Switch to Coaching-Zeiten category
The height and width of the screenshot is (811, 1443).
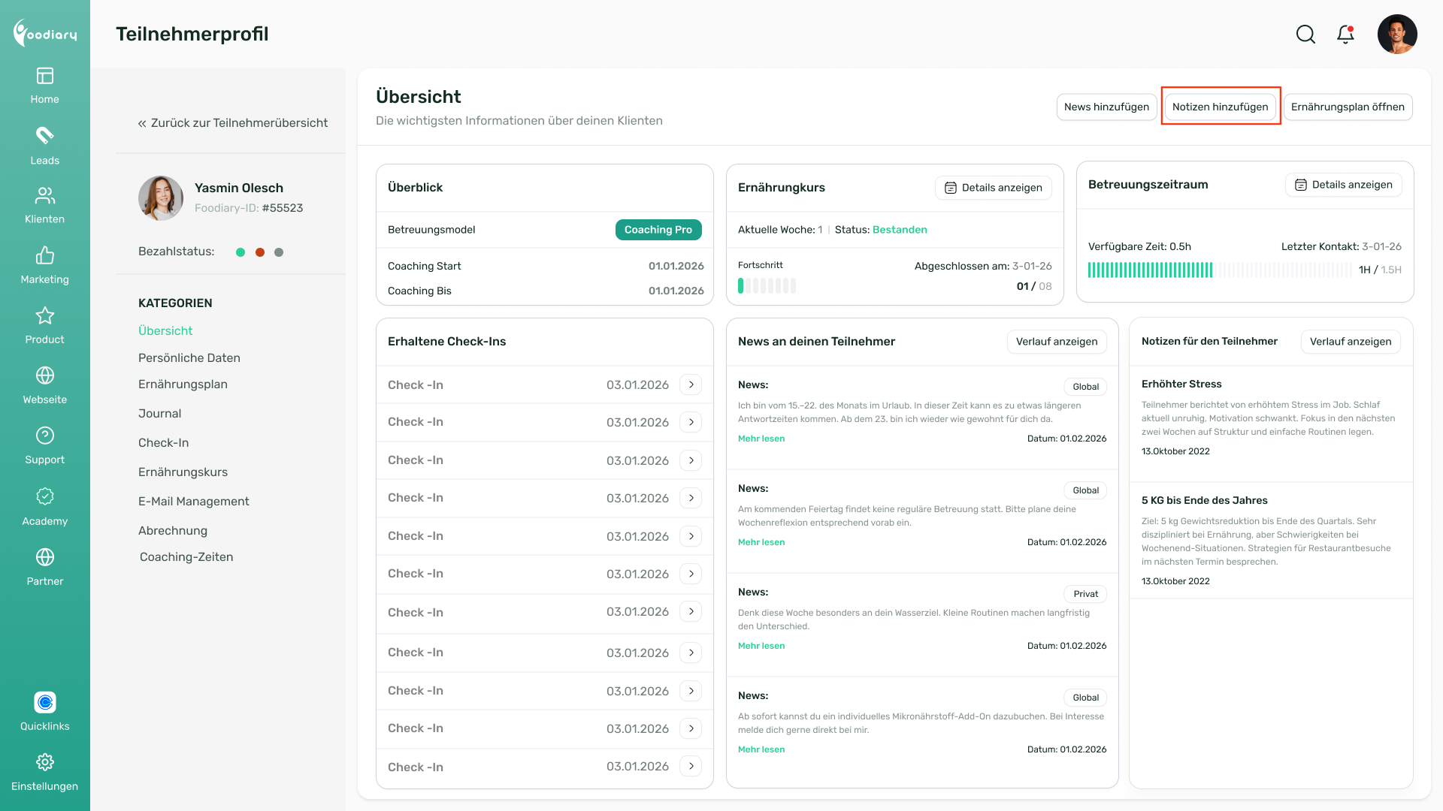tap(186, 557)
